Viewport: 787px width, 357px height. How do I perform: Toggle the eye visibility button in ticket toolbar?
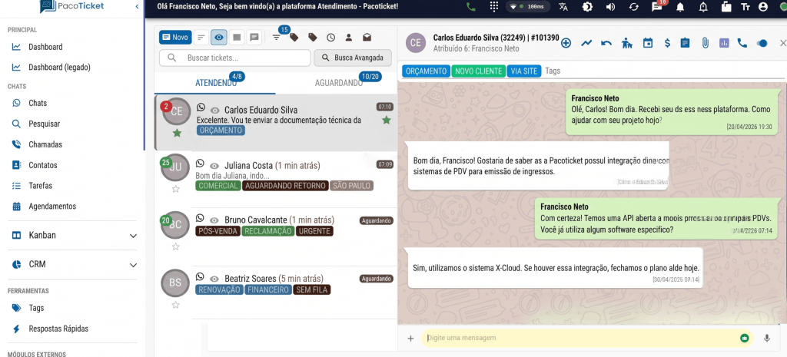pos(219,37)
